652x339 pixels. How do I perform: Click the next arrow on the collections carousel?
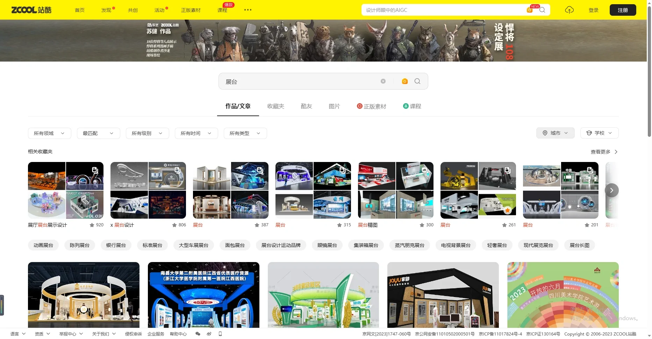612,190
